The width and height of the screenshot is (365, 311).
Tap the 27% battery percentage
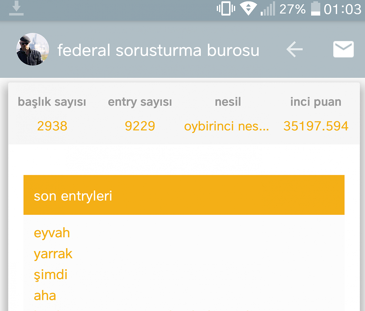(293, 9)
